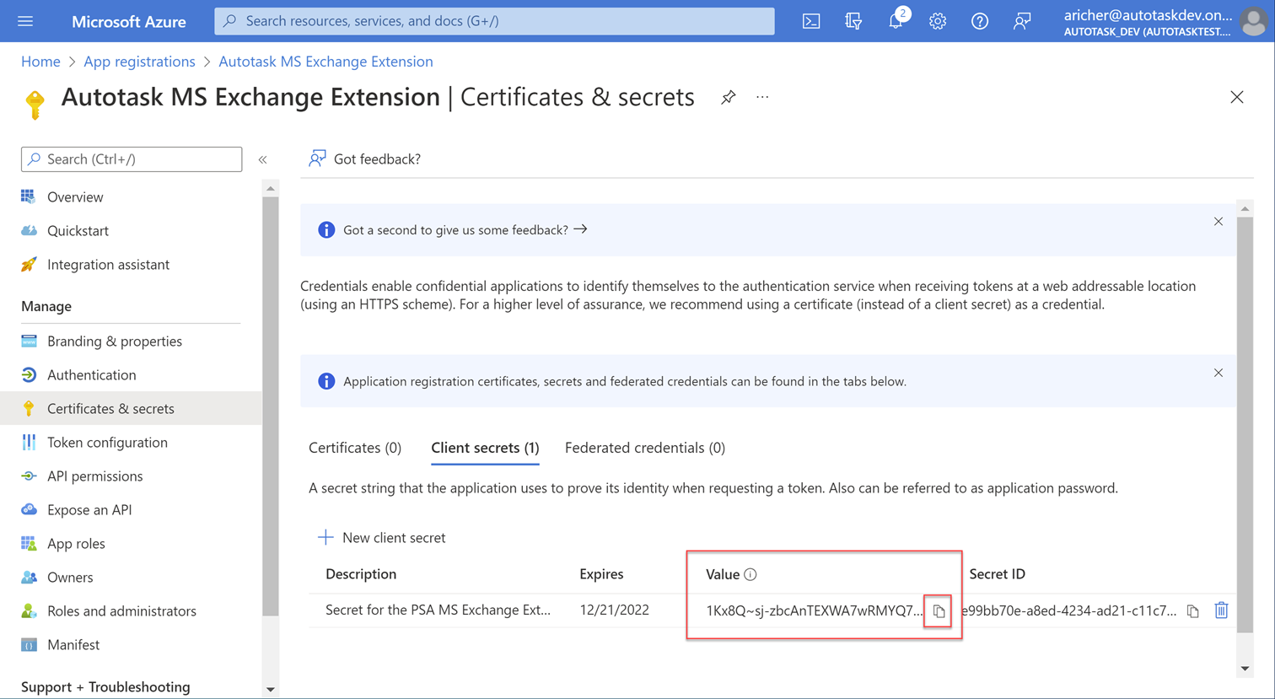Viewport: 1275px width, 699px height.
Task: Open Cloud Shell from top bar
Action: tap(811, 21)
